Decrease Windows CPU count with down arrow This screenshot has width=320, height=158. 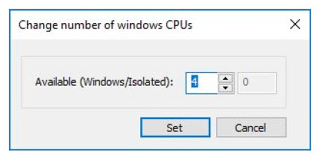point(225,87)
